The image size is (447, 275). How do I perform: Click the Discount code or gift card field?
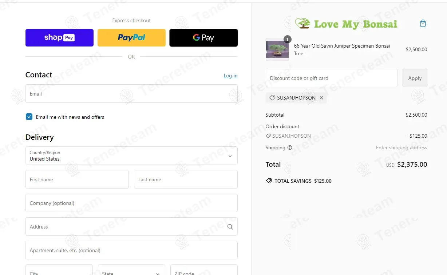[x=331, y=78]
